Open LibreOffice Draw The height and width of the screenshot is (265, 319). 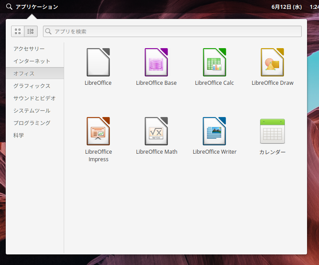[x=272, y=67]
